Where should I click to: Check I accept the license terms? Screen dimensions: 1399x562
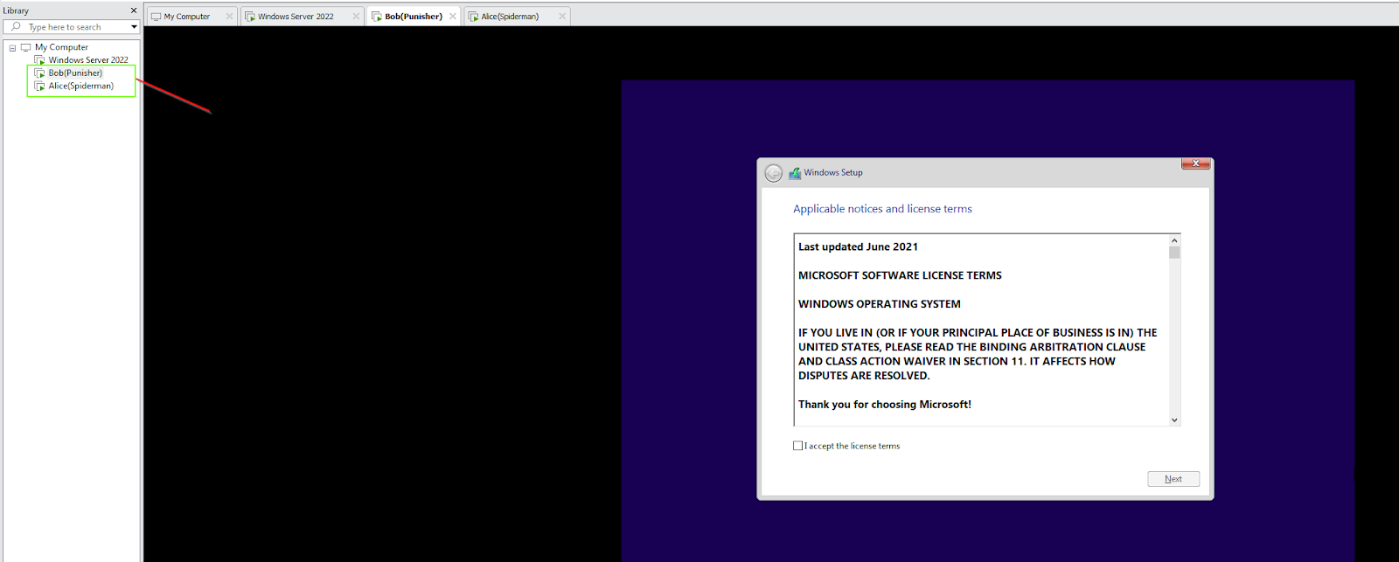(x=797, y=446)
